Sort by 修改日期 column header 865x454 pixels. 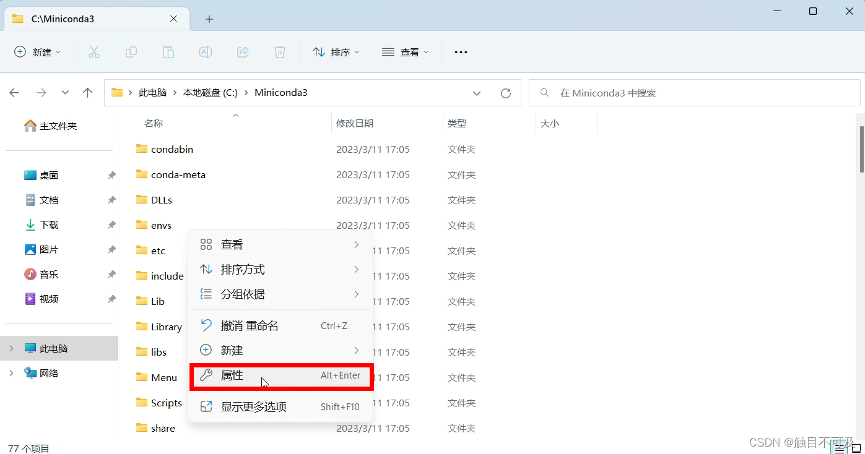(355, 124)
